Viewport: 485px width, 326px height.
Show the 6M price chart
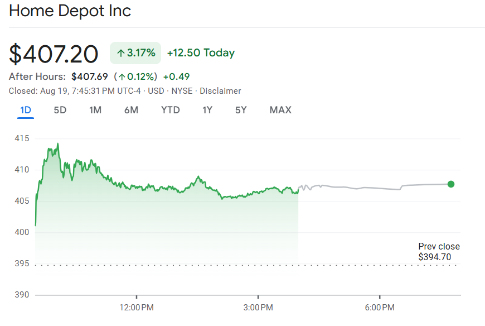(131, 110)
